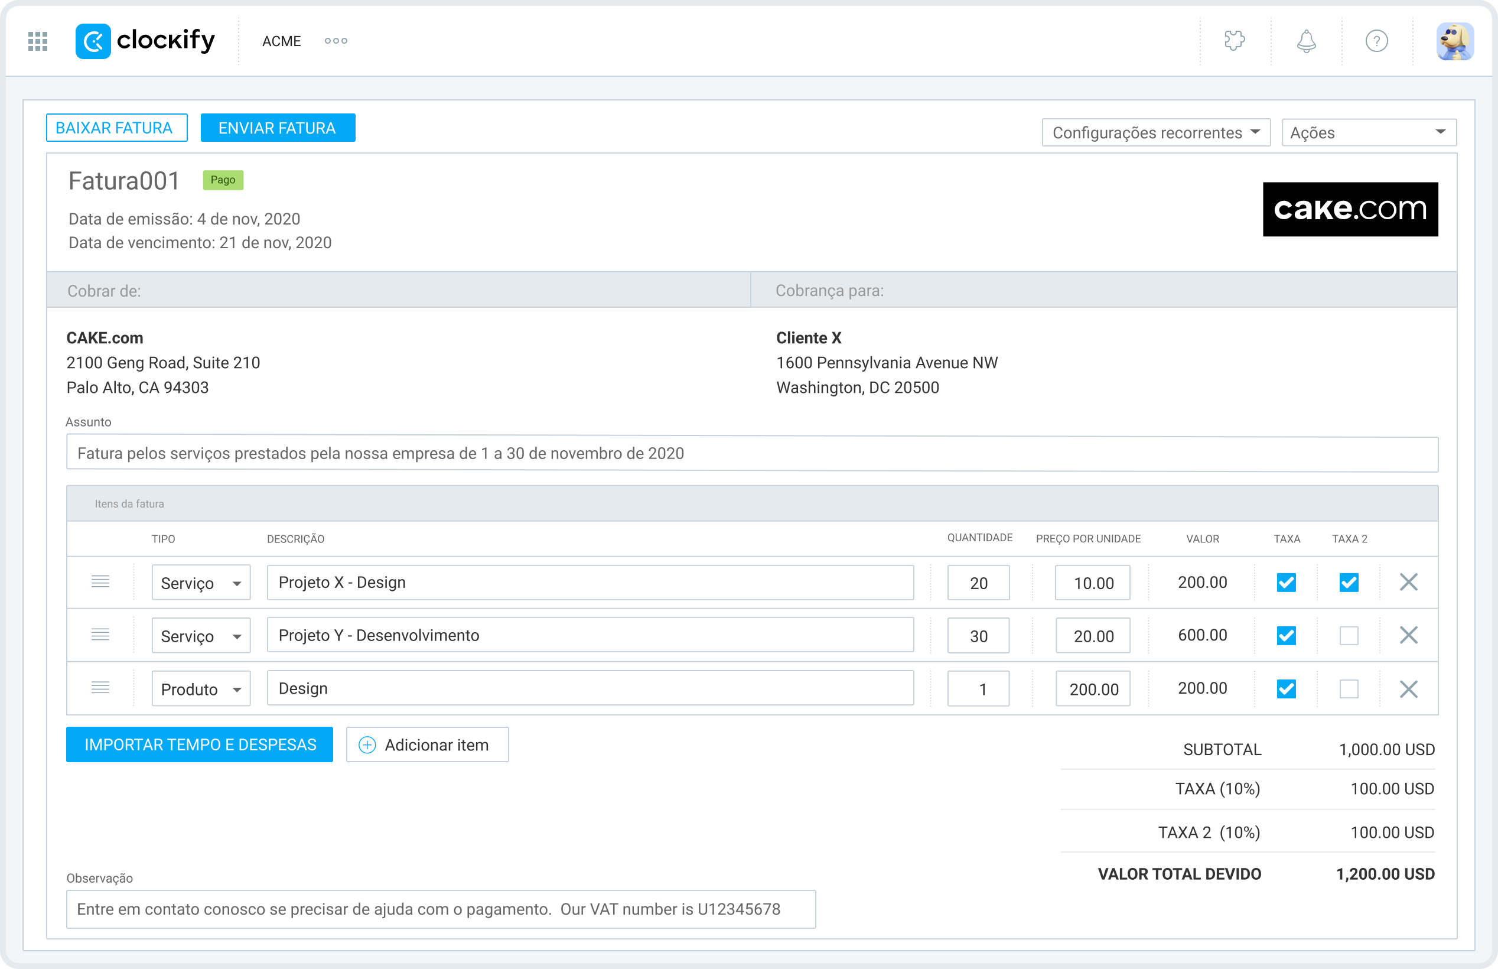Viewport: 1498px width, 969px height.
Task: Grab the drag handle of the Produto row
Action: pyautogui.click(x=100, y=688)
